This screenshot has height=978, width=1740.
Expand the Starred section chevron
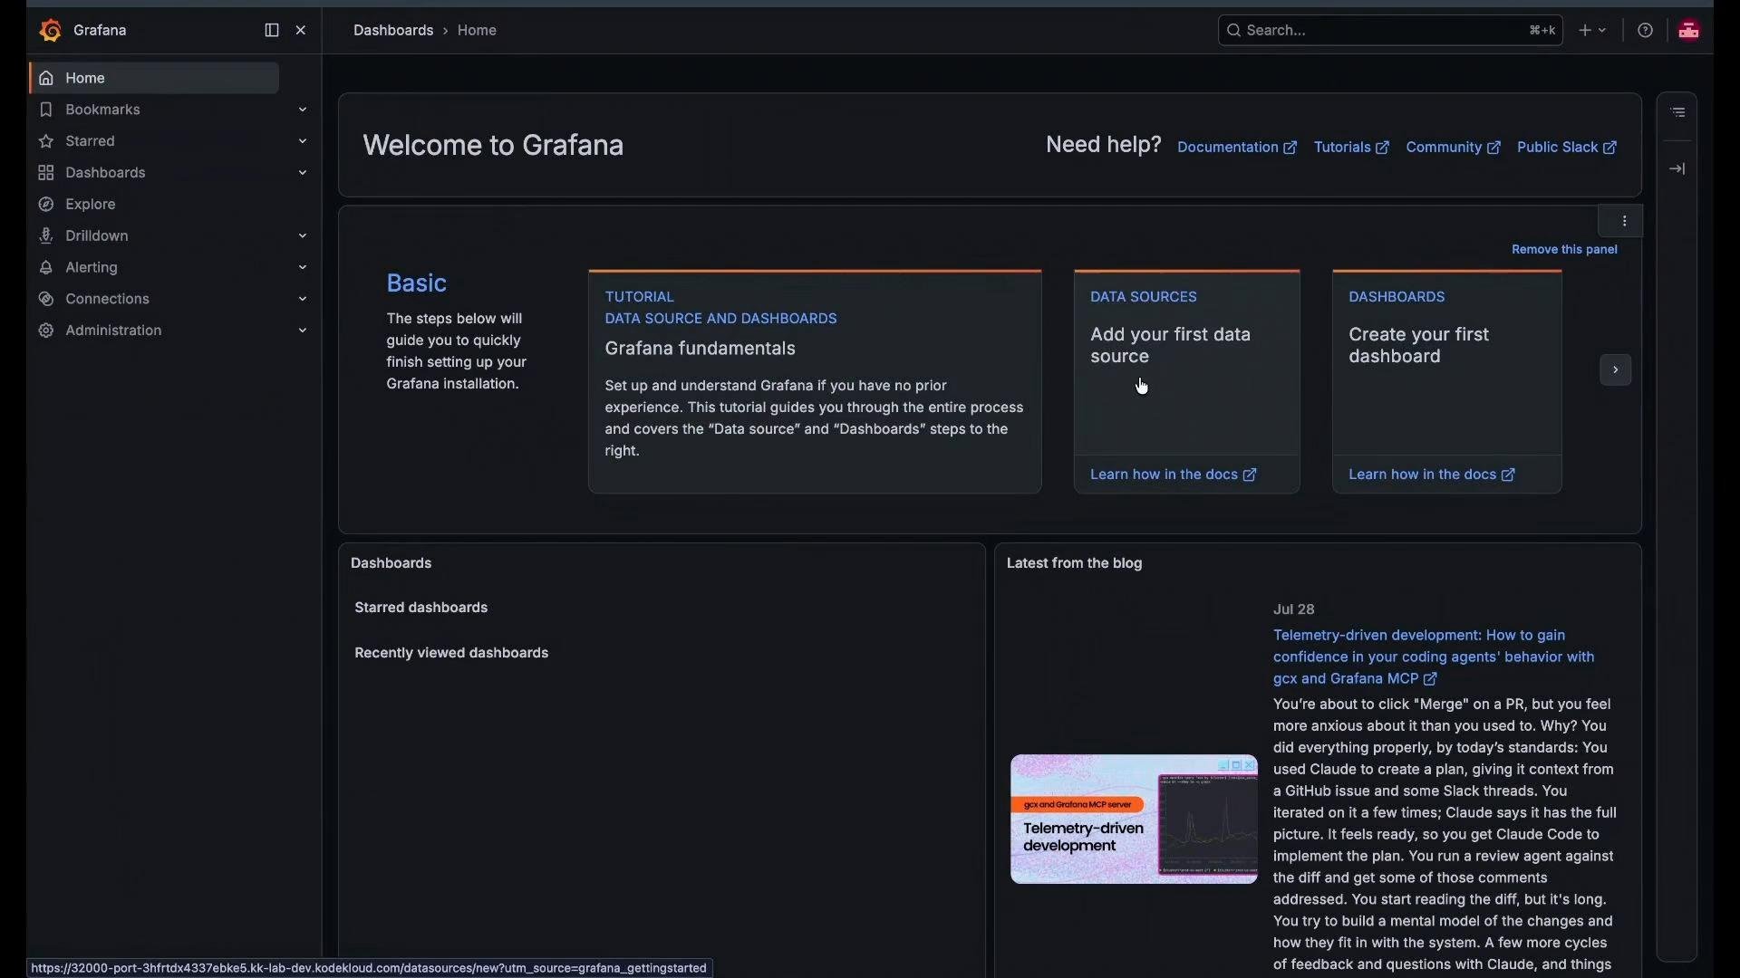click(304, 142)
